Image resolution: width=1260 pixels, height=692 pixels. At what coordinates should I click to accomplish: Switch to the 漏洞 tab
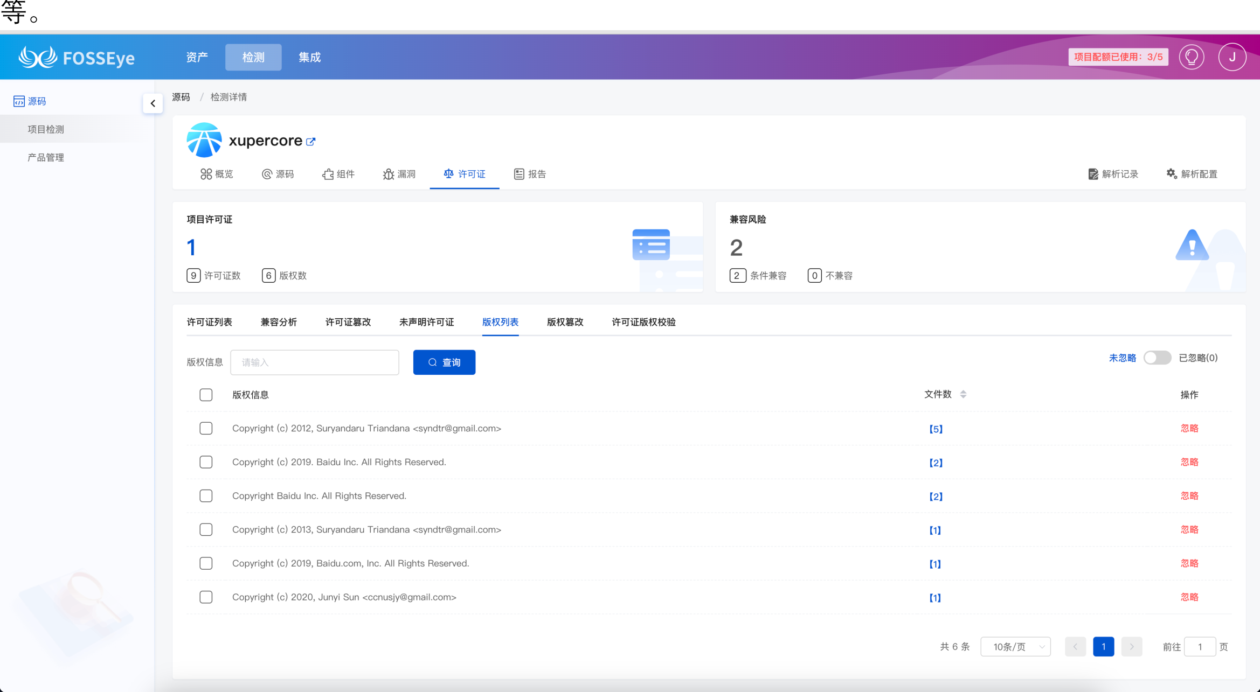tap(399, 174)
